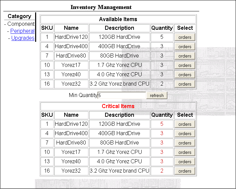
Task: Click the Min Quantity label
Action: 83,95
